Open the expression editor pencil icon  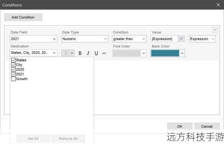181,39
